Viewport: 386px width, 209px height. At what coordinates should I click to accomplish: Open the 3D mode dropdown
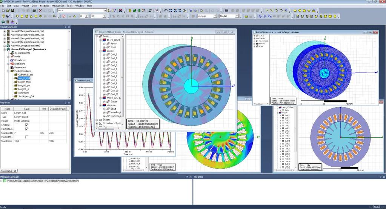pyautogui.click(x=104, y=16)
